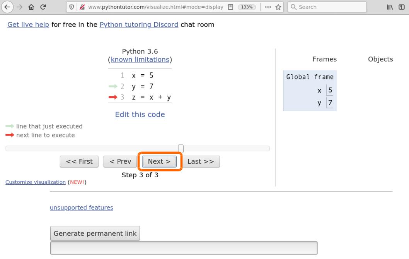Advance execution with the Next button
The image size is (409, 259).
tap(158, 161)
